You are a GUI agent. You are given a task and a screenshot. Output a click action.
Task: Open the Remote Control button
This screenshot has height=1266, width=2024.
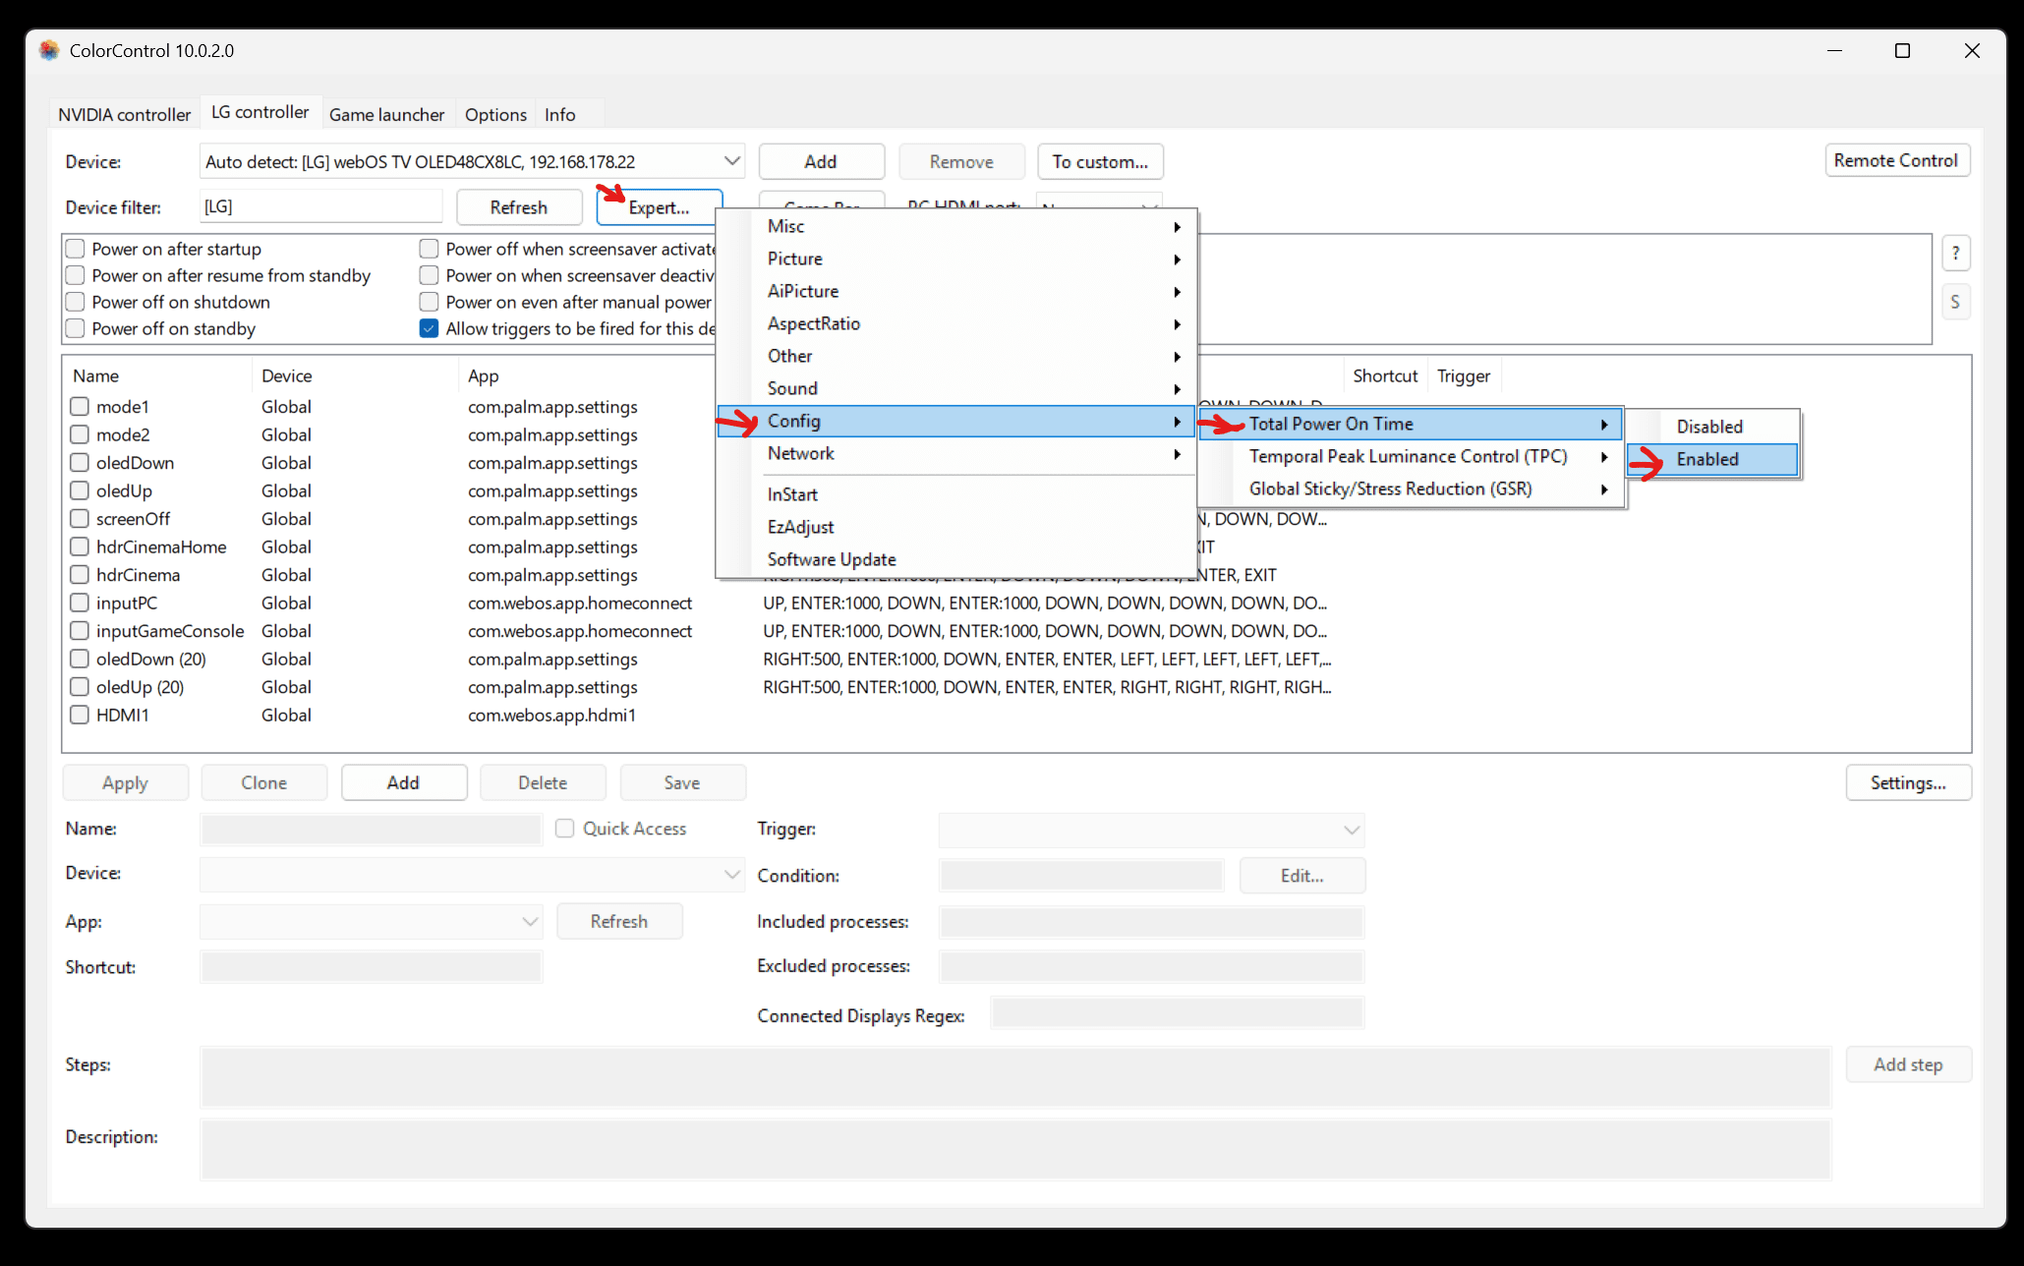(1895, 160)
